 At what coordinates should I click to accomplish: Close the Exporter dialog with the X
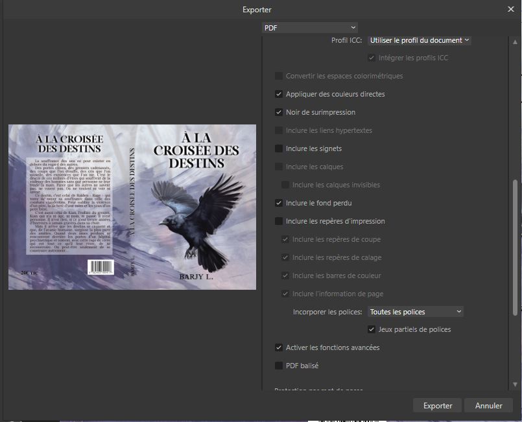click(511, 9)
